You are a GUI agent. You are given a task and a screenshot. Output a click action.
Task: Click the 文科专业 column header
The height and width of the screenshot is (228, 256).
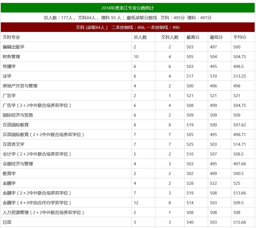click(11, 37)
